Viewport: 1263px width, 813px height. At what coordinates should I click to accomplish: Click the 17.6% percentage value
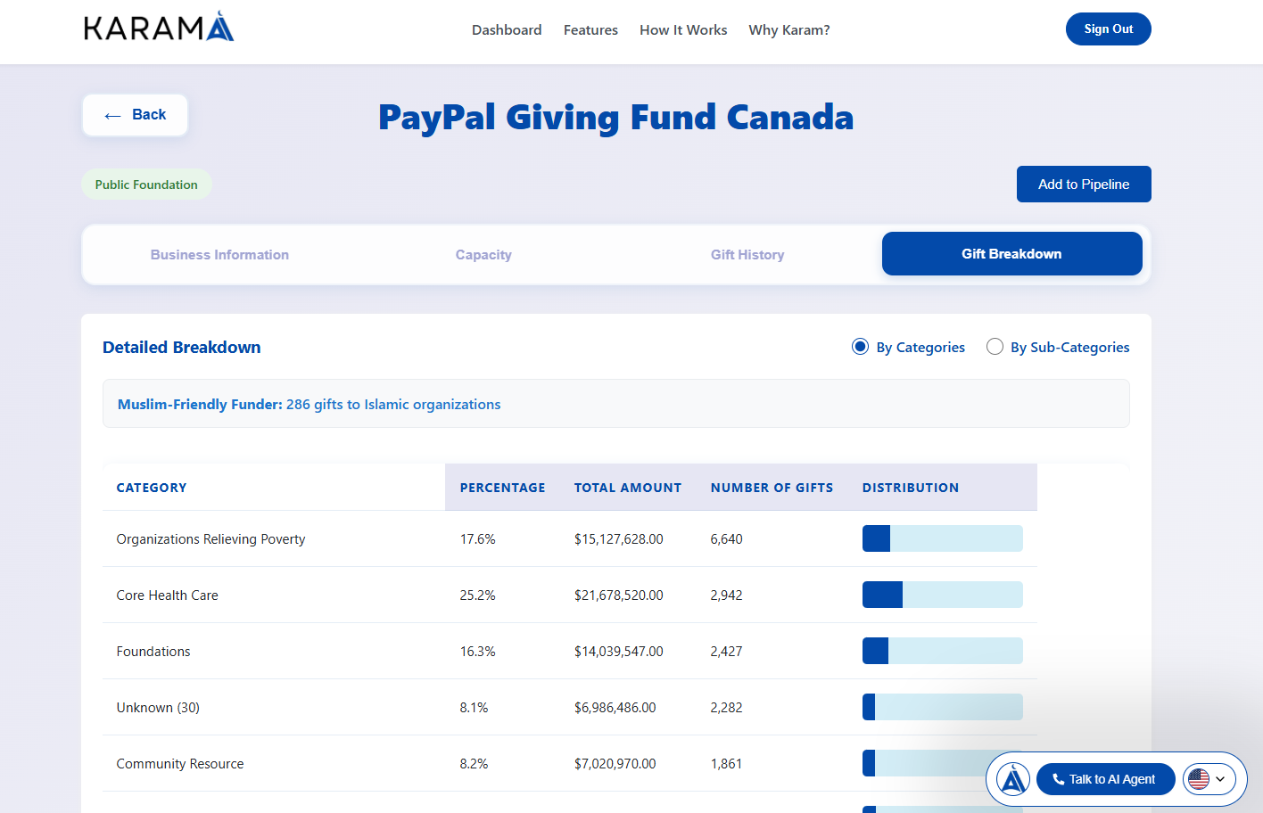pos(478,539)
